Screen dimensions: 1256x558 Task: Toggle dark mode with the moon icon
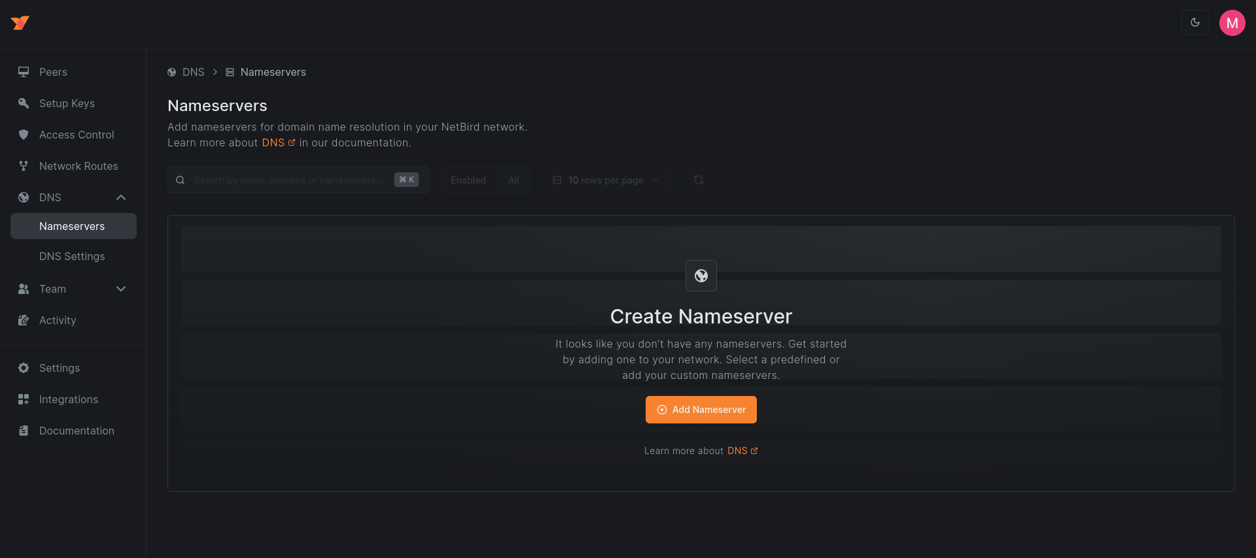tap(1195, 23)
